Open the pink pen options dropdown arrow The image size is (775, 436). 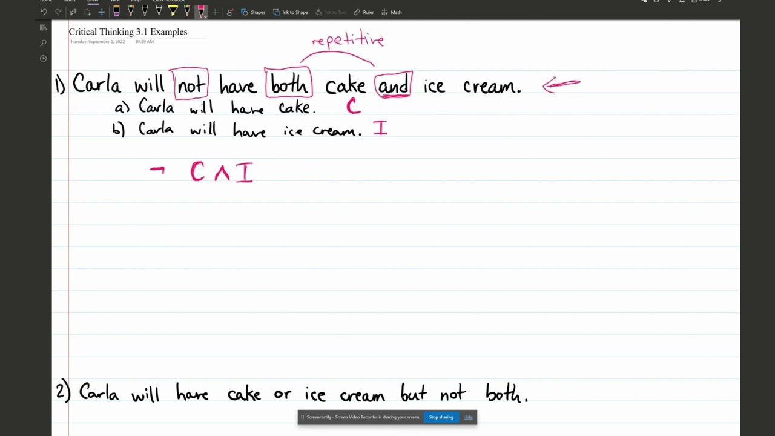205,16
